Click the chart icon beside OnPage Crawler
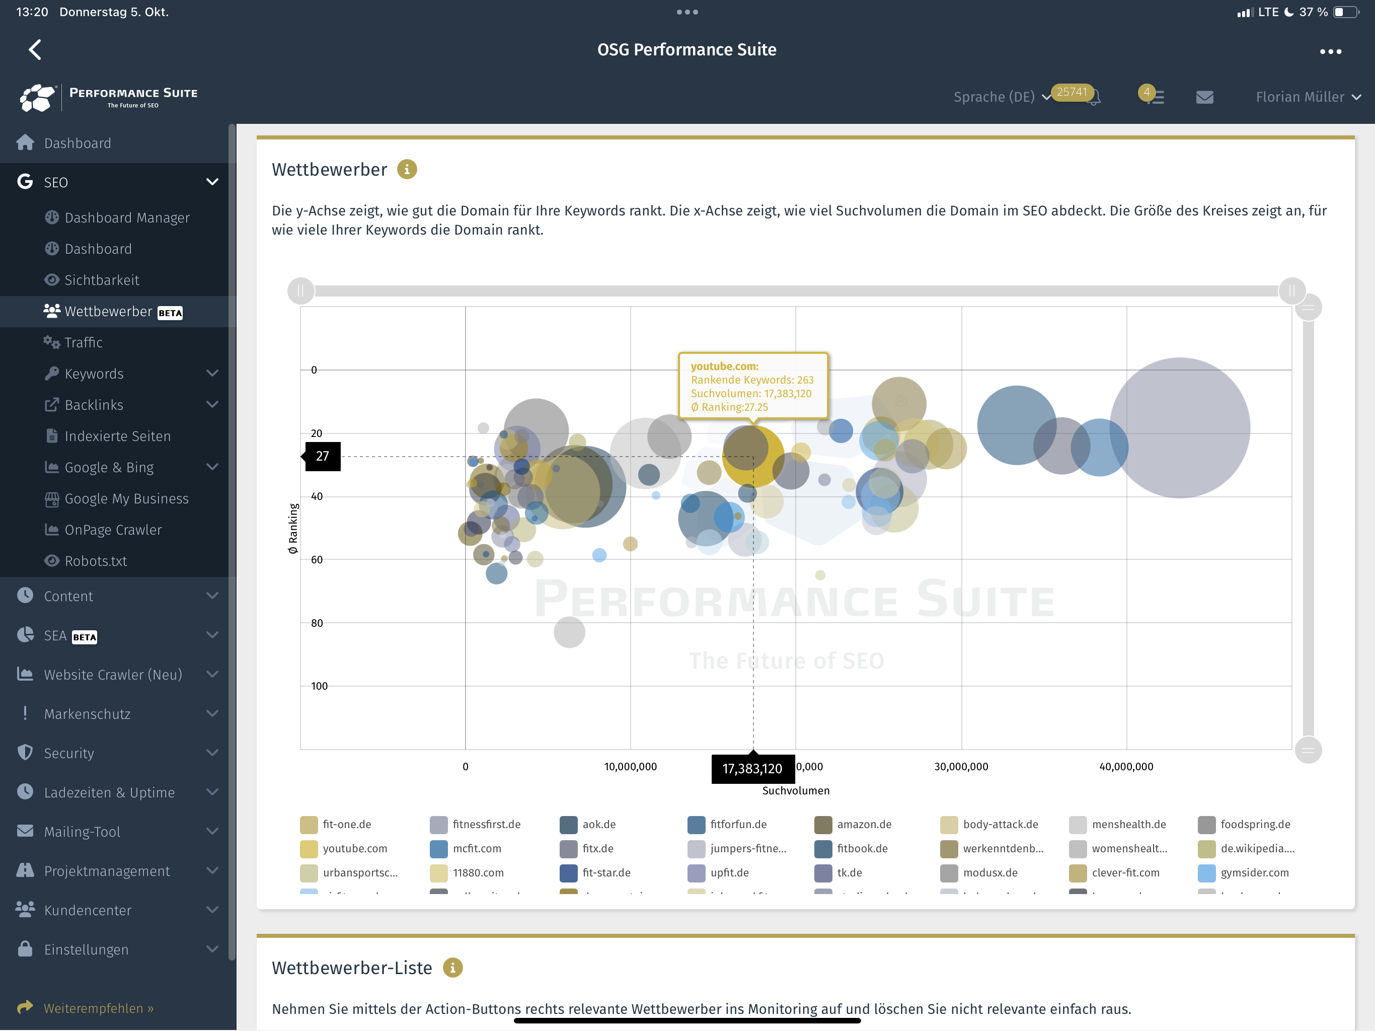This screenshot has height=1031, width=1375. click(x=52, y=529)
